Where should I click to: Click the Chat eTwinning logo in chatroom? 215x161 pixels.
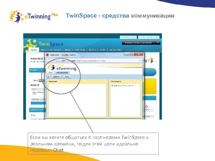click(62, 67)
